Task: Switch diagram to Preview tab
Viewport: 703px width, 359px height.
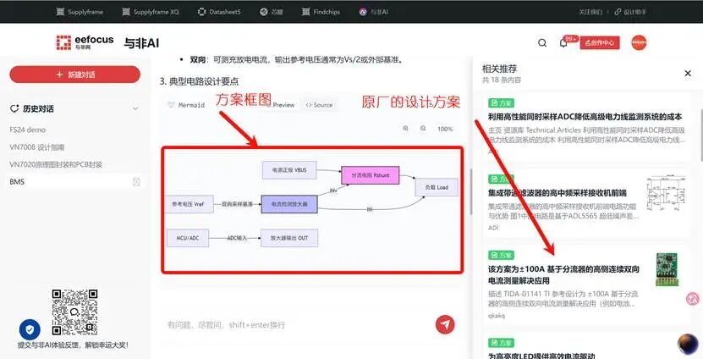Action: (280, 104)
